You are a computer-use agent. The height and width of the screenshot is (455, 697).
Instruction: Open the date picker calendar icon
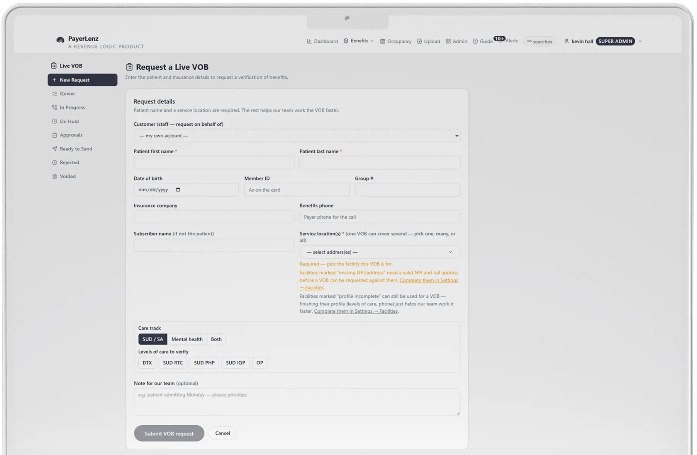tap(178, 190)
